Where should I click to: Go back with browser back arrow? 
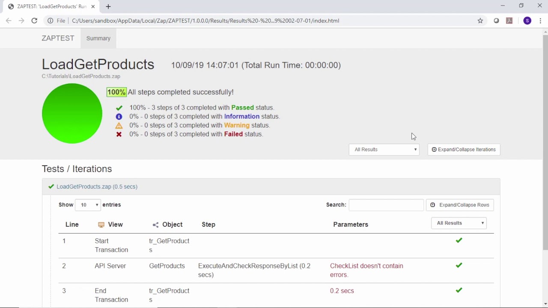click(x=9, y=21)
